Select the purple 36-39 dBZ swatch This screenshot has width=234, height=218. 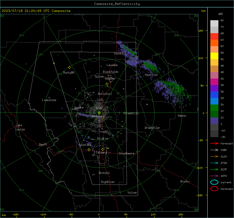click(x=214, y=88)
